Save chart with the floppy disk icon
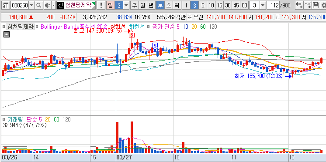326x162 pixels. [316, 5]
